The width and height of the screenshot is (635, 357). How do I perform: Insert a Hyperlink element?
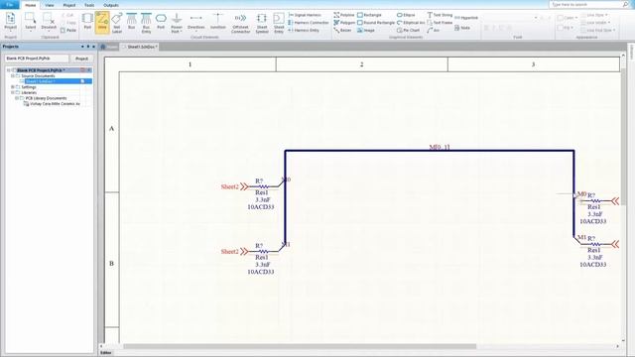tap(466, 18)
